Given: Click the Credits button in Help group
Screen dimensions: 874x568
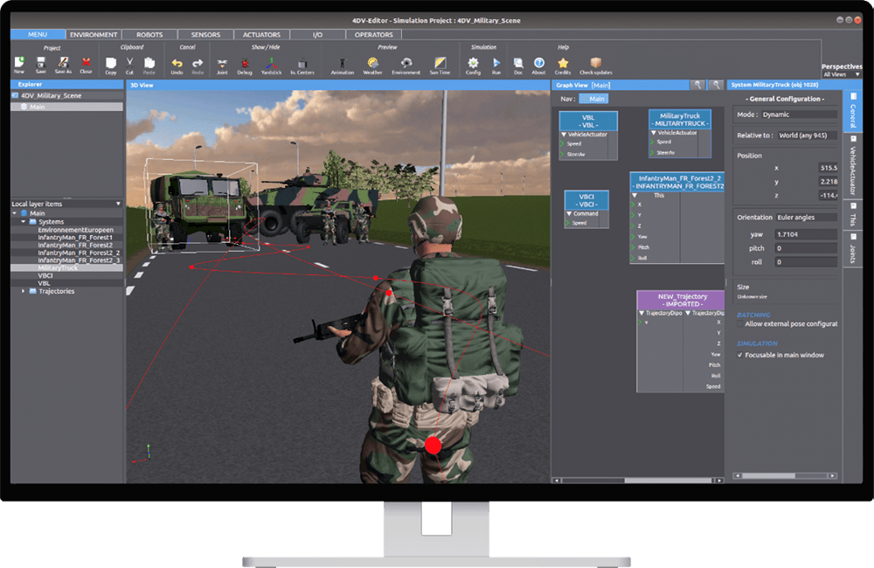Looking at the screenshot, I should (562, 61).
